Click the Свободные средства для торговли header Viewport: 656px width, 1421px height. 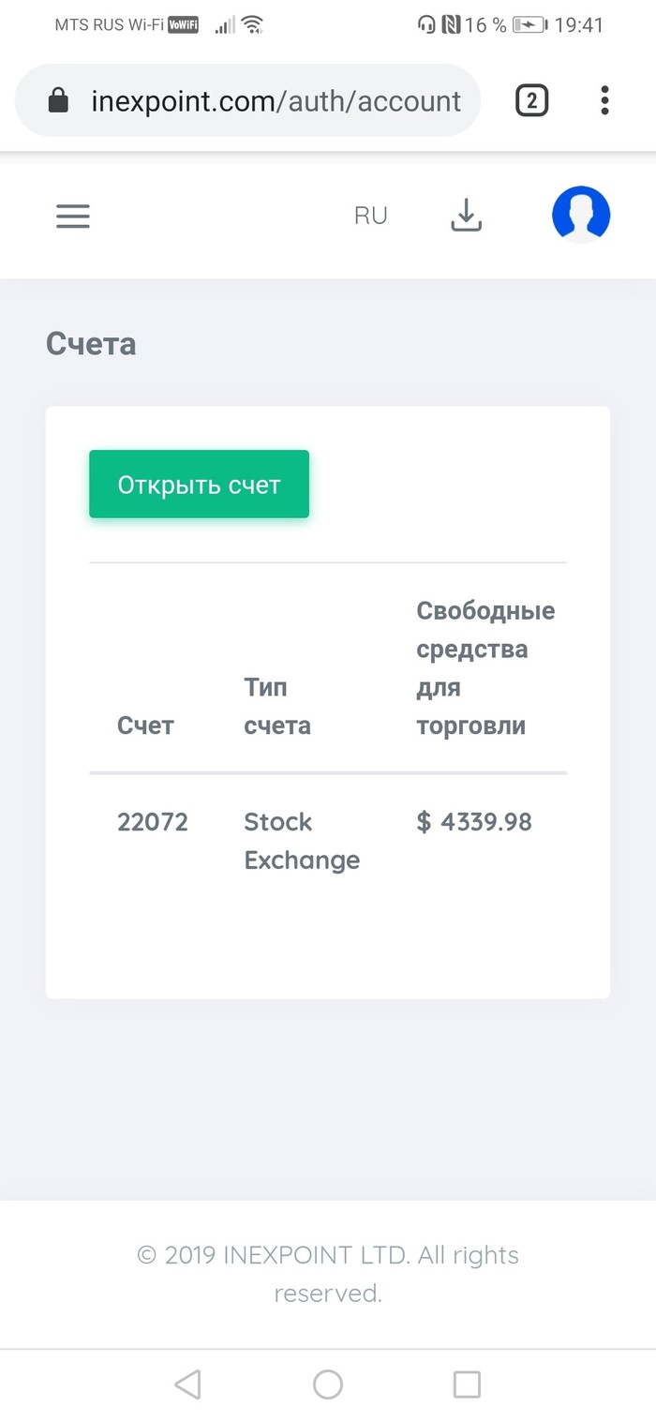tap(485, 667)
